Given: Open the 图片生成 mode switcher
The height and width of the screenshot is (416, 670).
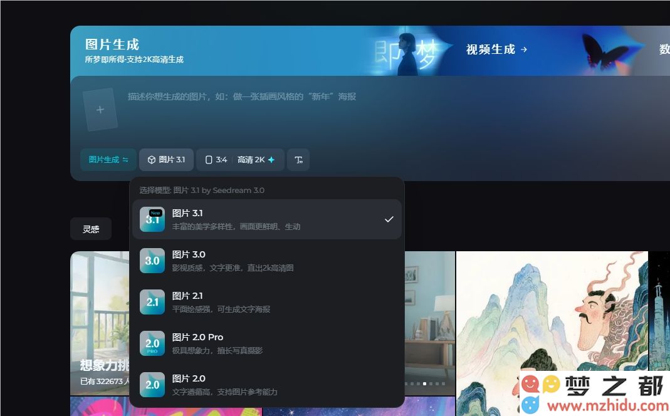Looking at the screenshot, I should click(108, 160).
